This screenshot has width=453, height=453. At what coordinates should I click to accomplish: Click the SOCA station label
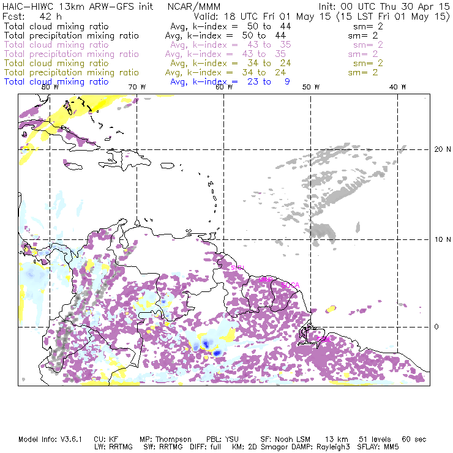tap(290, 285)
